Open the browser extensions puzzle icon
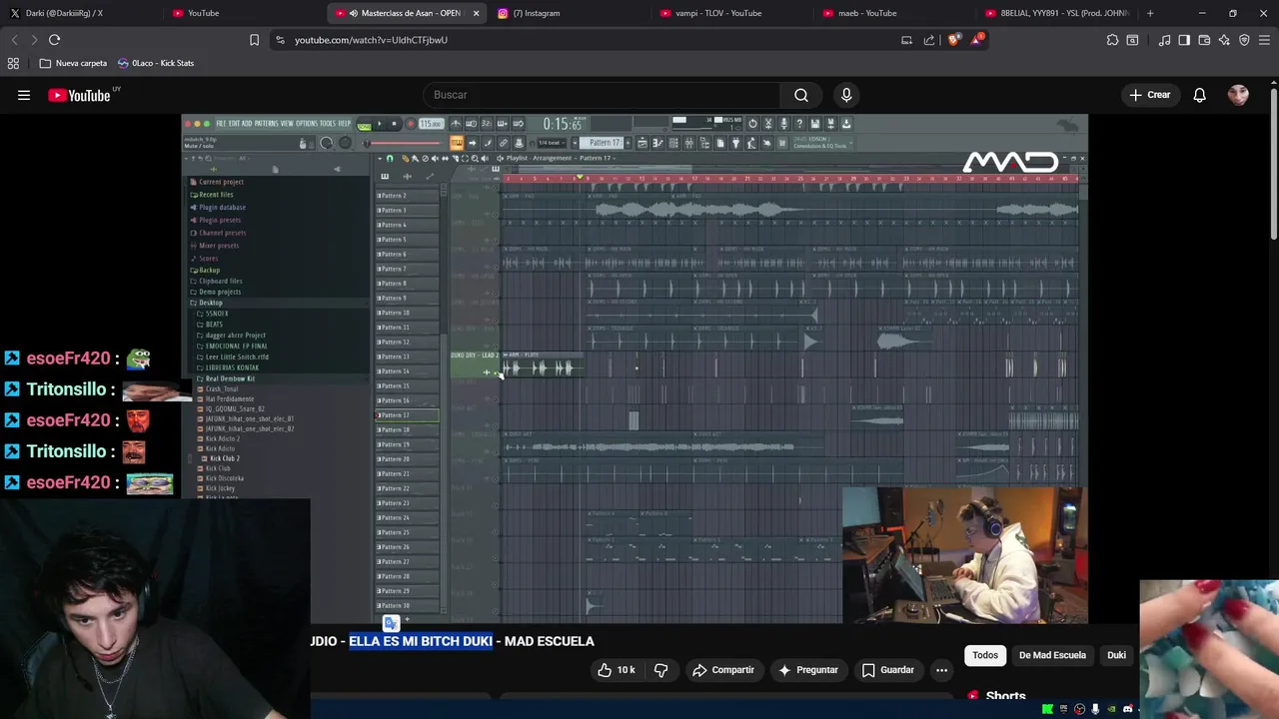Screen dimensions: 1279x719 click(1112, 40)
